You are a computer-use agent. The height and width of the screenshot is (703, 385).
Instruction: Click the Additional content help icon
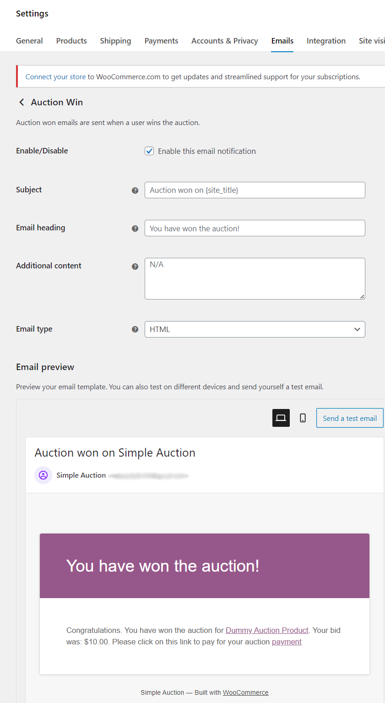point(135,267)
